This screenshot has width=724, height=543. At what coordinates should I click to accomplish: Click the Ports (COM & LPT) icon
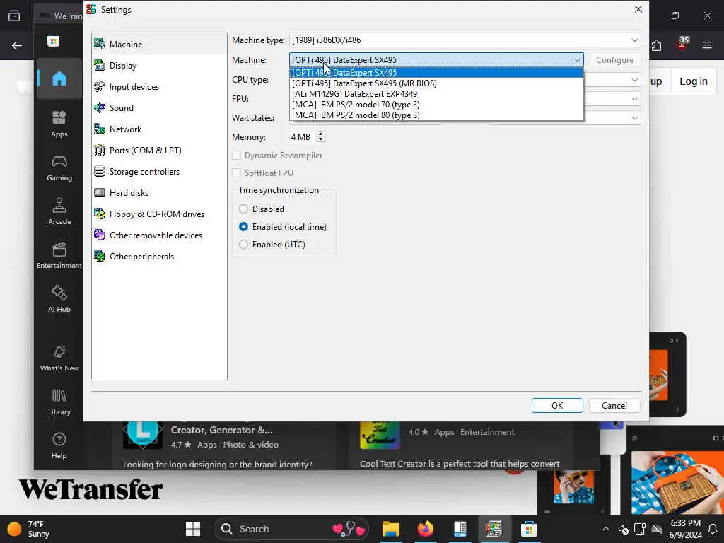[x=99, y=150]
